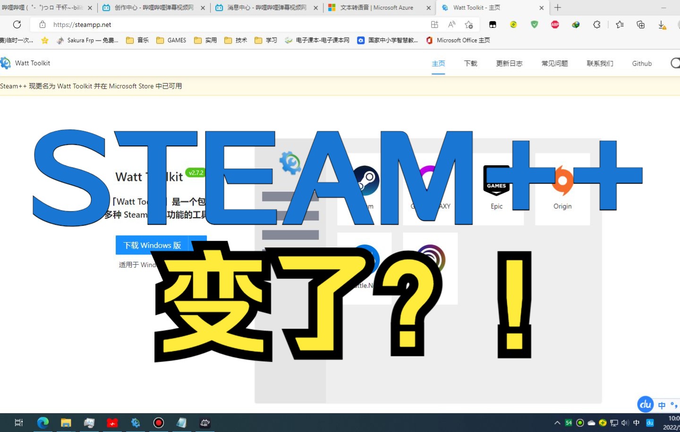Open the 音乐 bookmarks folder
This screenshot has height=432, width=680.
(137, 40)
